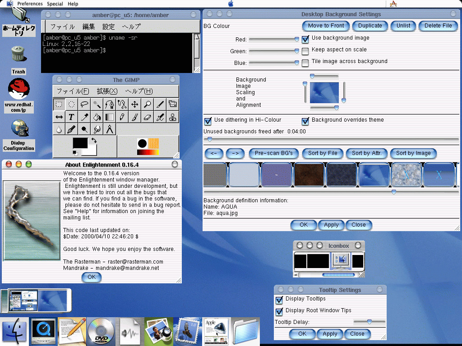Activate the Intelligent Scissors tool
This screenshot has width=462, height=346.
point(122,104)
